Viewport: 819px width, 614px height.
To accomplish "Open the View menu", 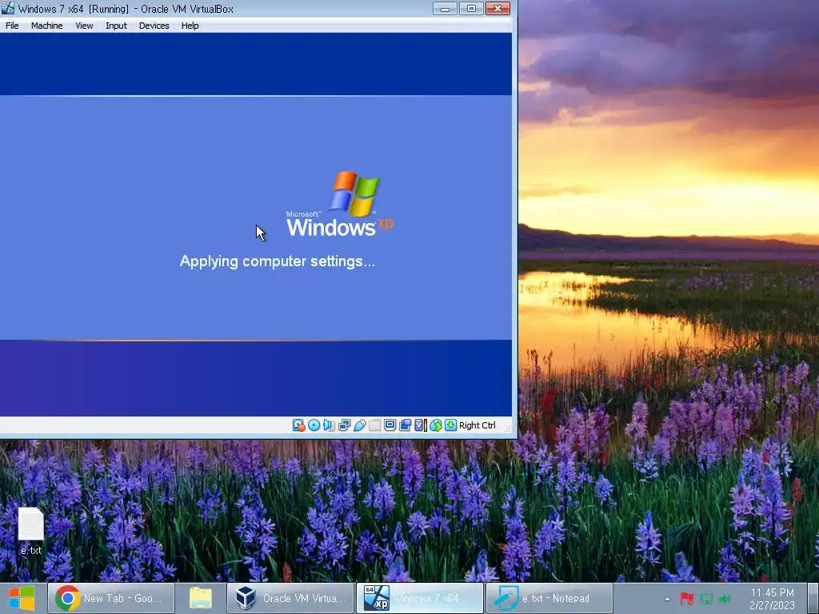I will (83, 26).
